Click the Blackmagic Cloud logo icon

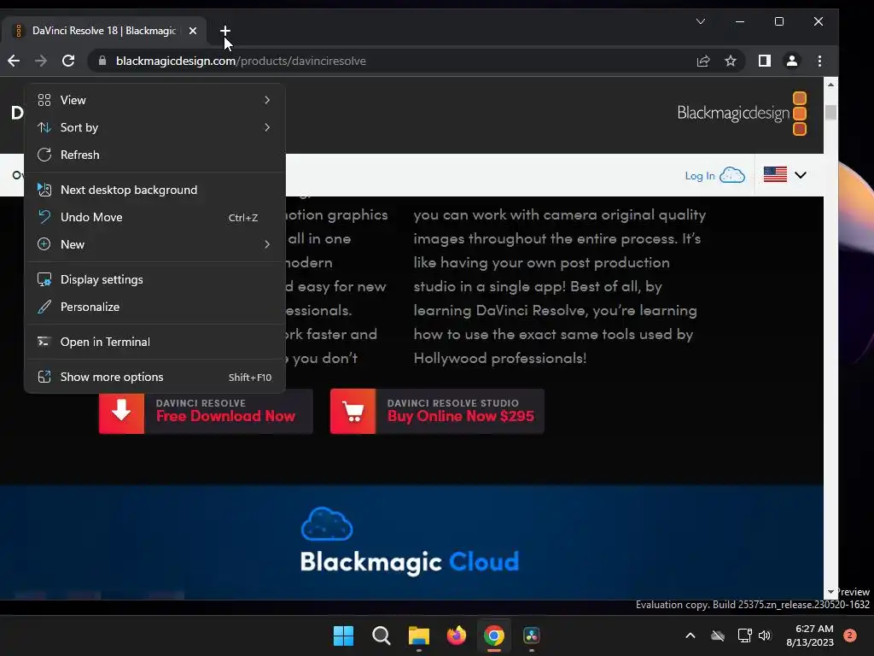click(x=327, y=524)
